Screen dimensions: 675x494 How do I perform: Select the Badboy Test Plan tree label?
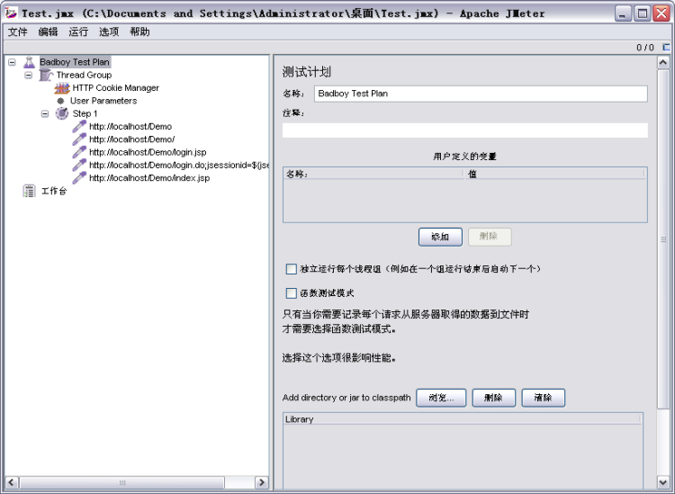pyautogui.click(x=75, y=62)
